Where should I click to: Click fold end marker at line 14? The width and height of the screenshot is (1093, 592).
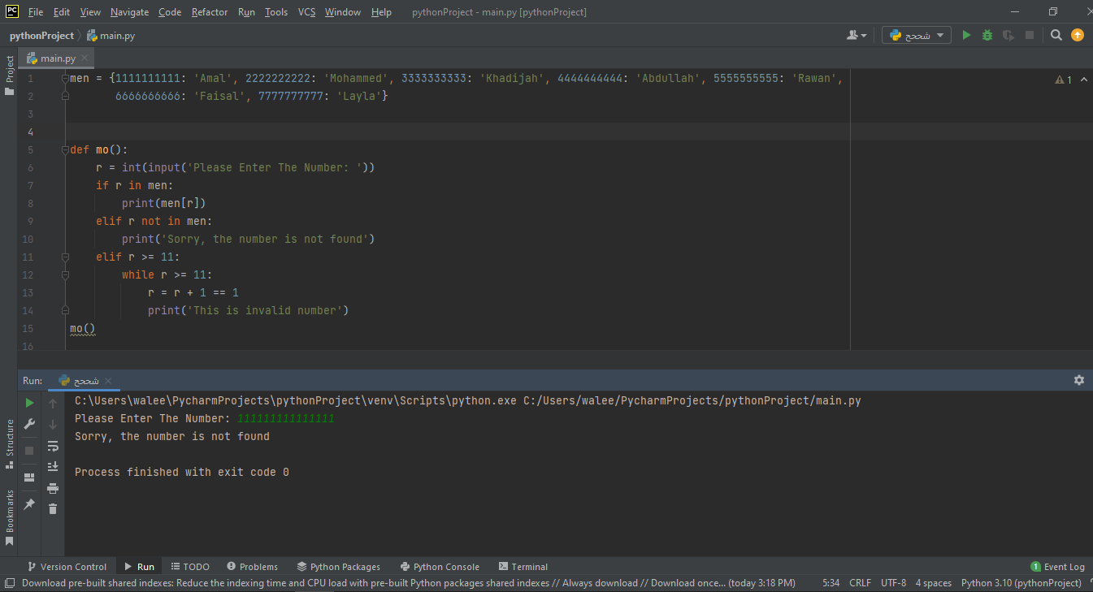tap(65, 310)
